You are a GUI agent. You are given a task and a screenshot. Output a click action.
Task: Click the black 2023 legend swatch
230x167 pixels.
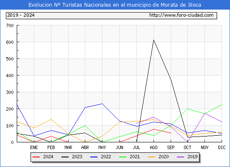pos(65,157)
